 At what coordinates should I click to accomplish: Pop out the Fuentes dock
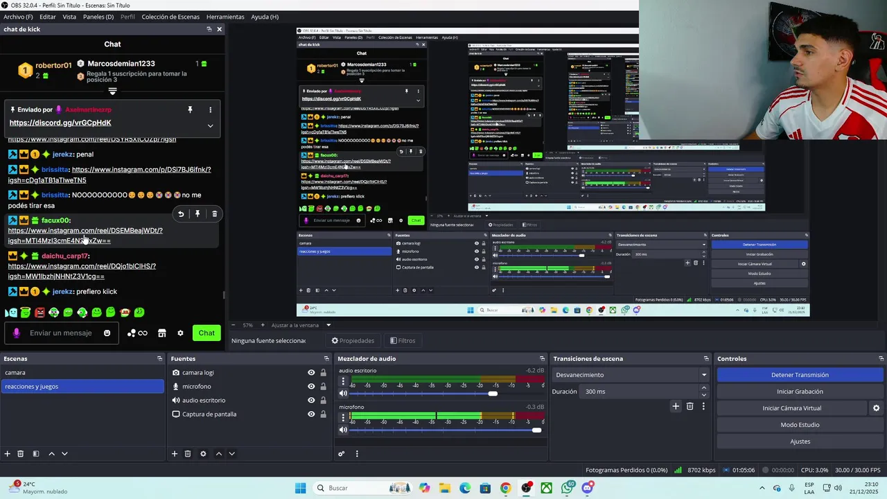[326, 359]
